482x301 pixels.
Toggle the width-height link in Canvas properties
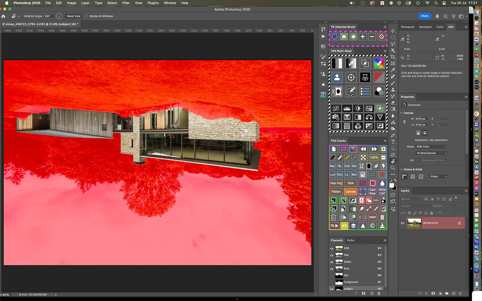[405, 122]
